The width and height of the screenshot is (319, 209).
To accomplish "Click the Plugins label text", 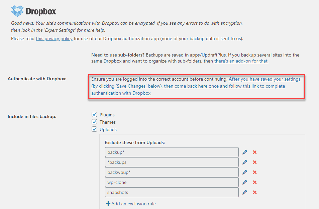I will coord(107,115).
